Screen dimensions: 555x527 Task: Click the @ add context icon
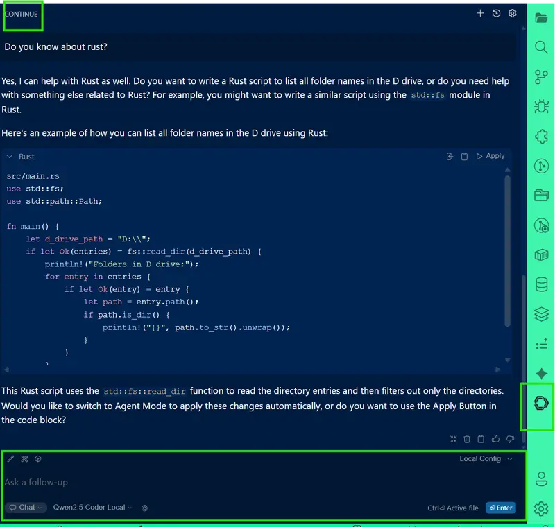point(144,508)
